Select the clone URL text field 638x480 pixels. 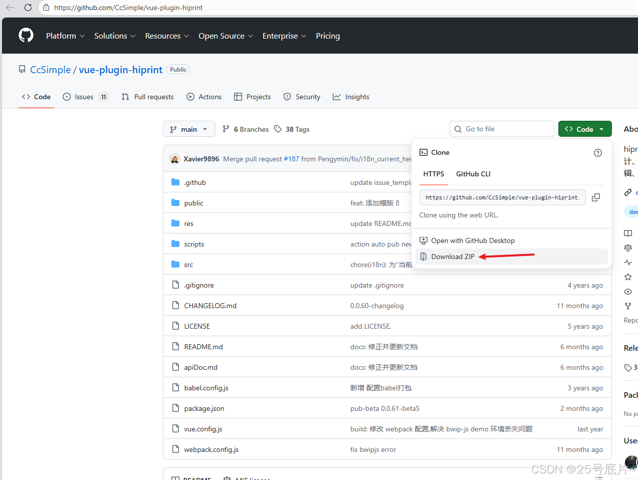click(503, 197)
